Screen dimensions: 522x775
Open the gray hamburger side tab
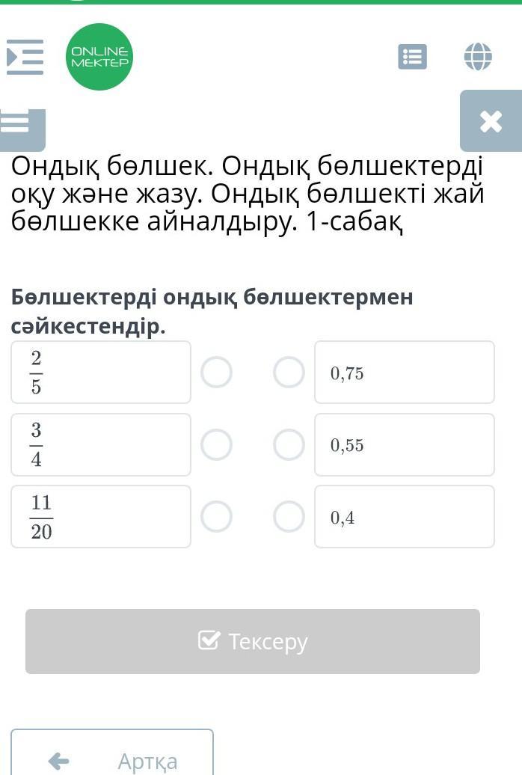22,126
